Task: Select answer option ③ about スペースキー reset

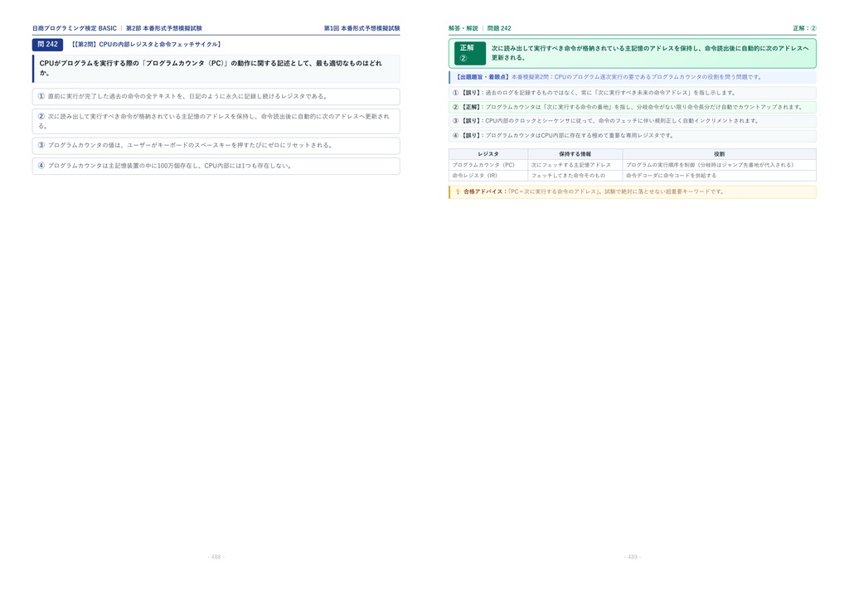Action: (x=216, y=146)
